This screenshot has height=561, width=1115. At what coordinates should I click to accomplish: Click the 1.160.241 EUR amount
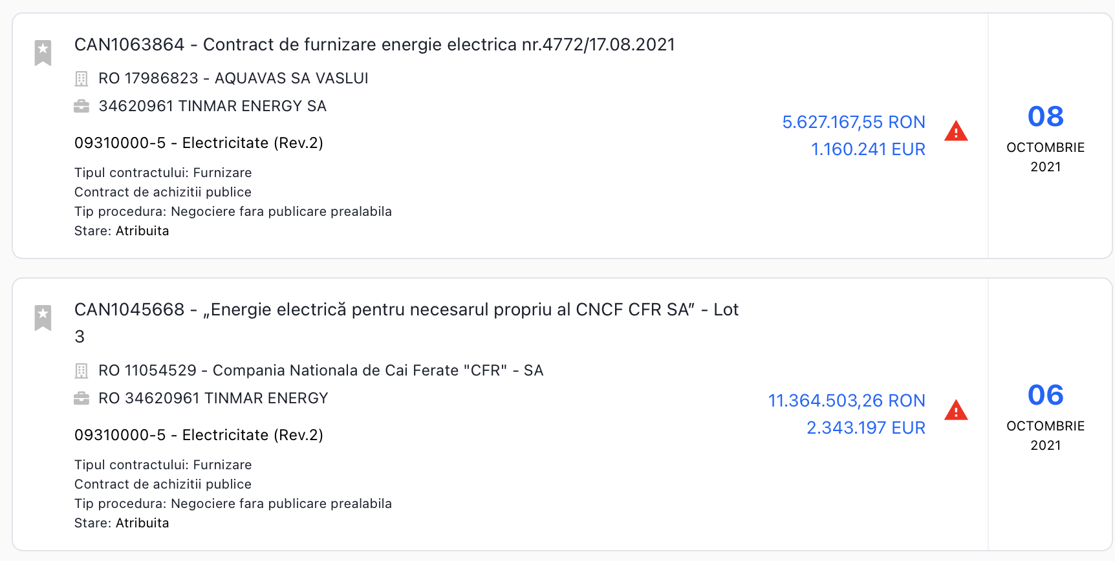868,149
